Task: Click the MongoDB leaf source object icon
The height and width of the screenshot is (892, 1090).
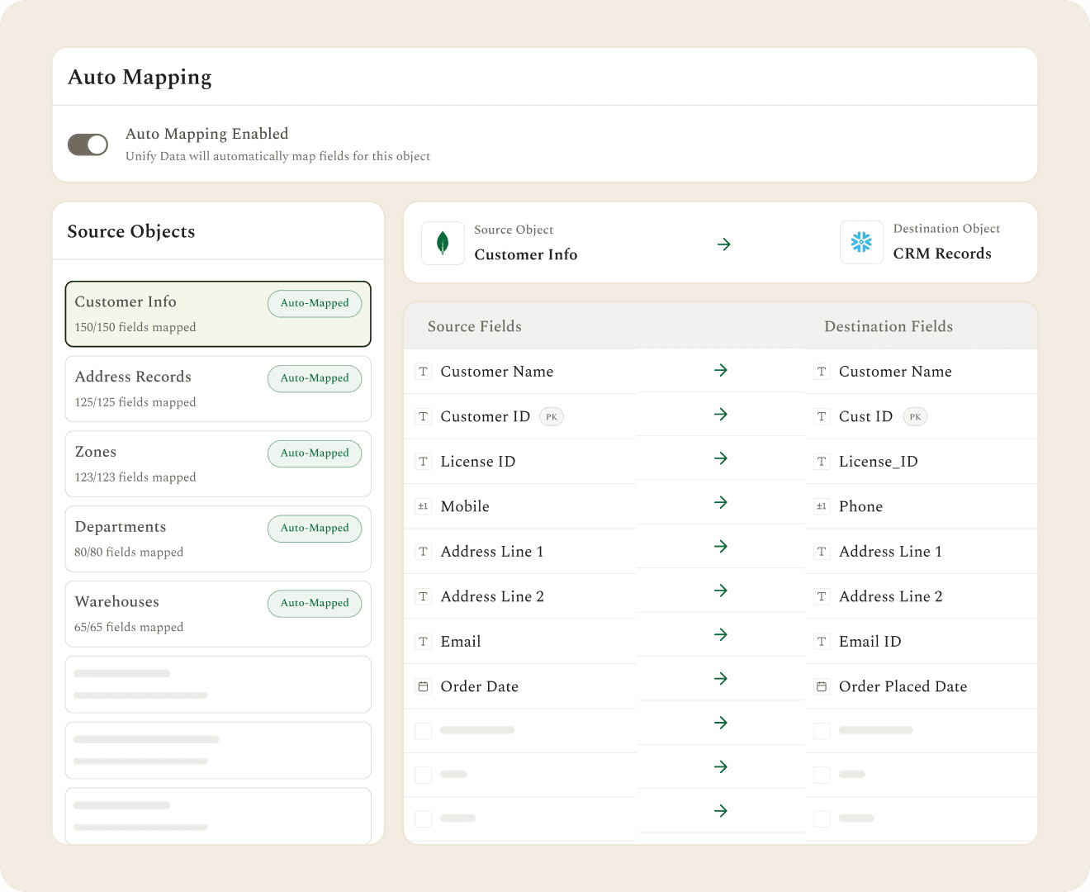Action: 443,243
